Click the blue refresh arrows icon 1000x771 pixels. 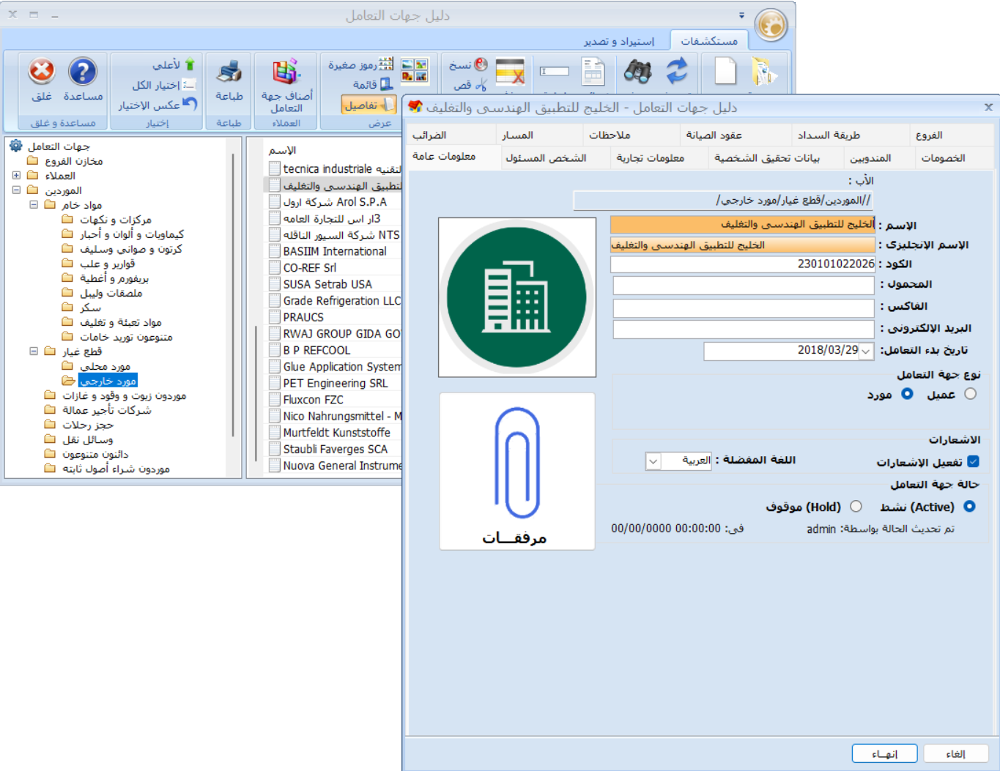(677, 71)
